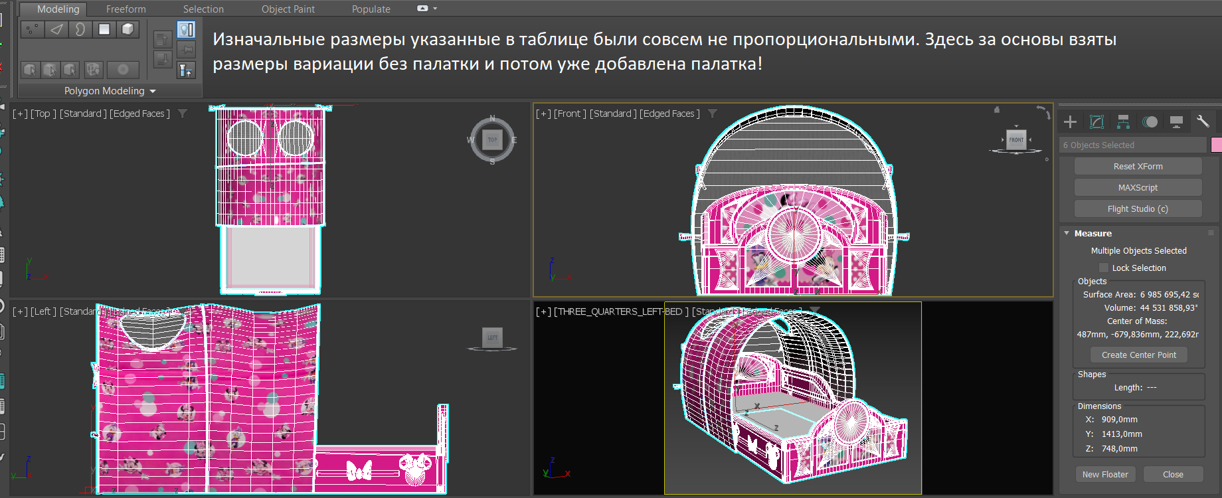This screenshot has height=498, width=1222.
Task: Click Toggle Command Panel icon in ribbon
Action: click(x=186, y=70)
